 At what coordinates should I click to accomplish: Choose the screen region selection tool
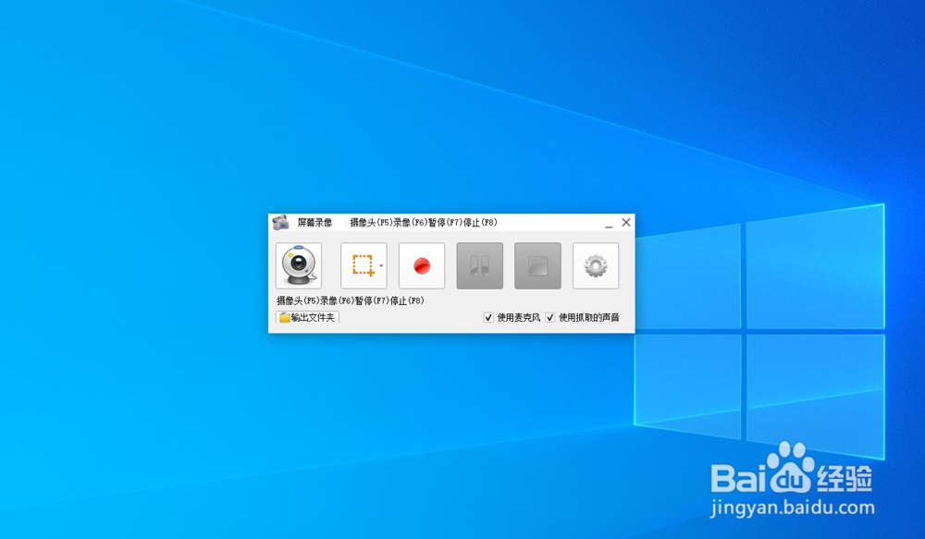tap(363, 266)
